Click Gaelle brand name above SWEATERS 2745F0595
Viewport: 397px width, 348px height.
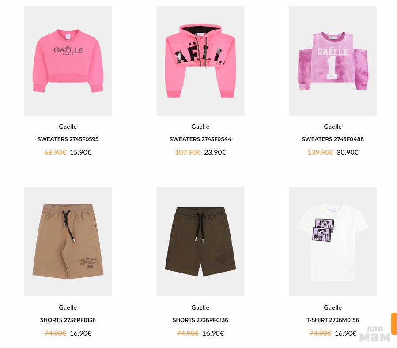[68, 127]
